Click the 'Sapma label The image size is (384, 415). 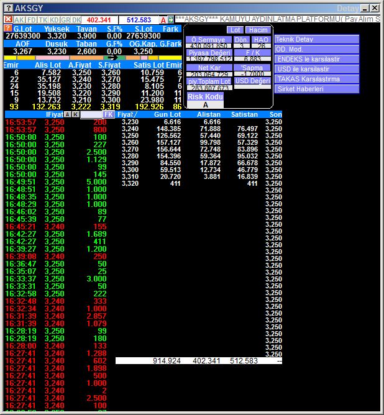click(x=252, y=68)
